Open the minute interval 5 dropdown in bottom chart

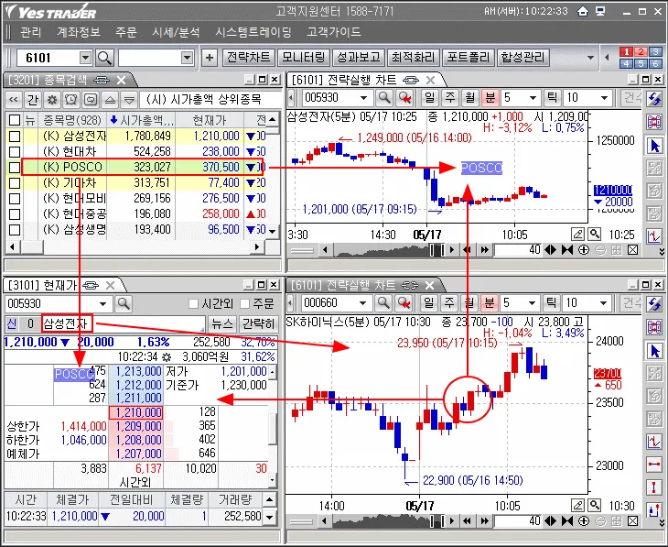(x=532, y=303)
